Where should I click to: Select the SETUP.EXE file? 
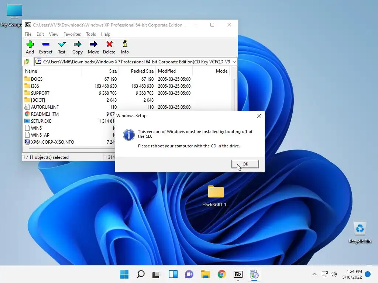click(x=38, y=121)
